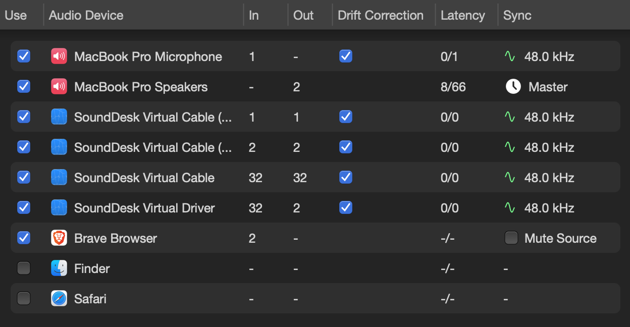This screenshot has width=630, height=327.
Task: Click the MacBook Pro Microphone speaker icon
Action: click(x=59, y=57)
